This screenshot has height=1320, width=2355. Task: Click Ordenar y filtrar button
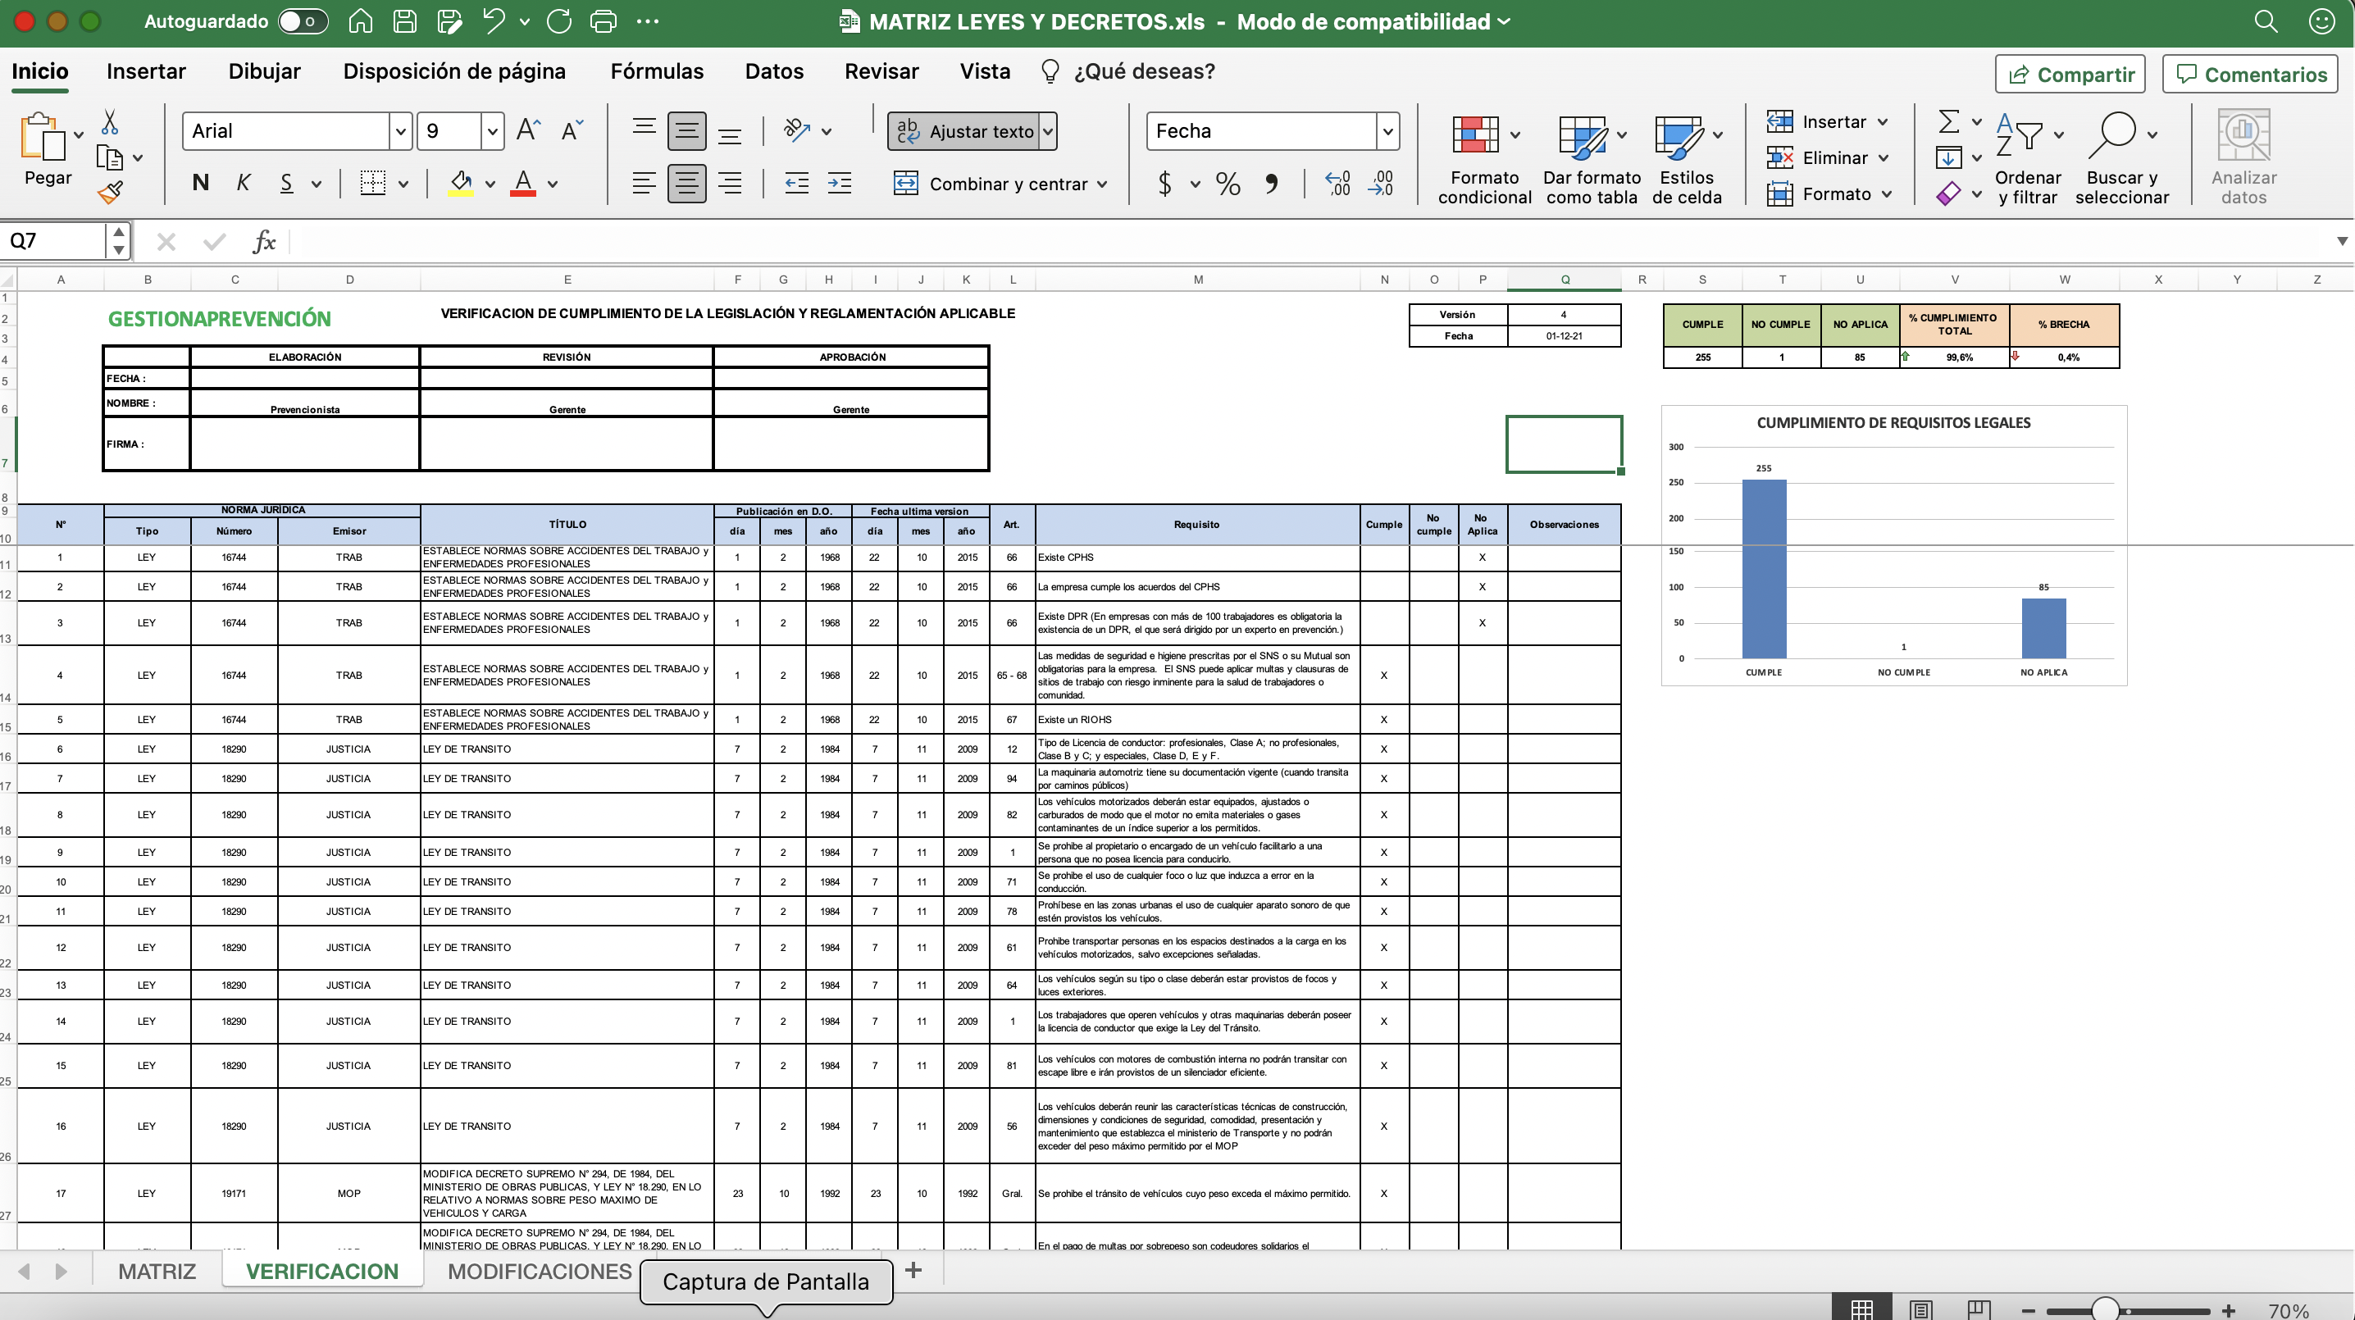pyautogui.click(x=2028, y=157)
